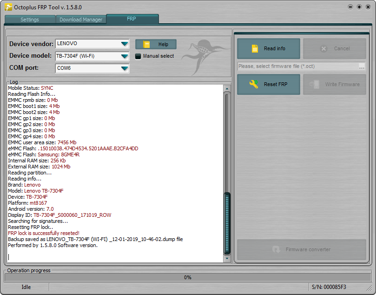Click the Idle status bar text
The height and width of the screenshot is (295, 376).
26,287
